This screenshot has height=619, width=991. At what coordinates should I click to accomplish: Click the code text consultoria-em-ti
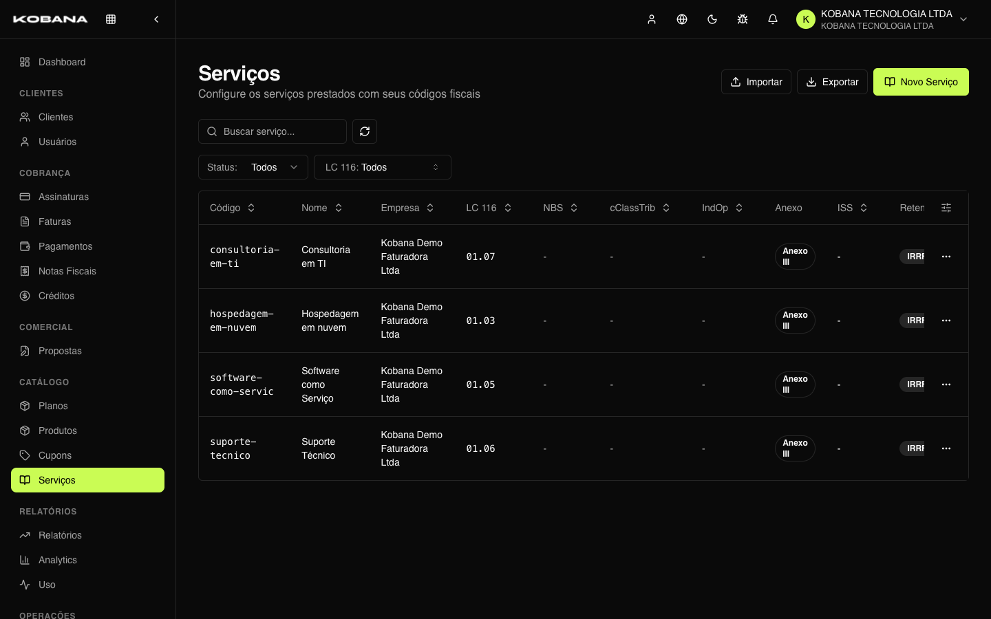coord(244,257)
